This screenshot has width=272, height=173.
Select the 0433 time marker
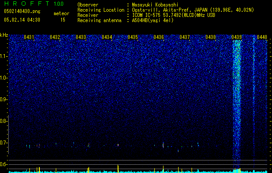[81, 37]
